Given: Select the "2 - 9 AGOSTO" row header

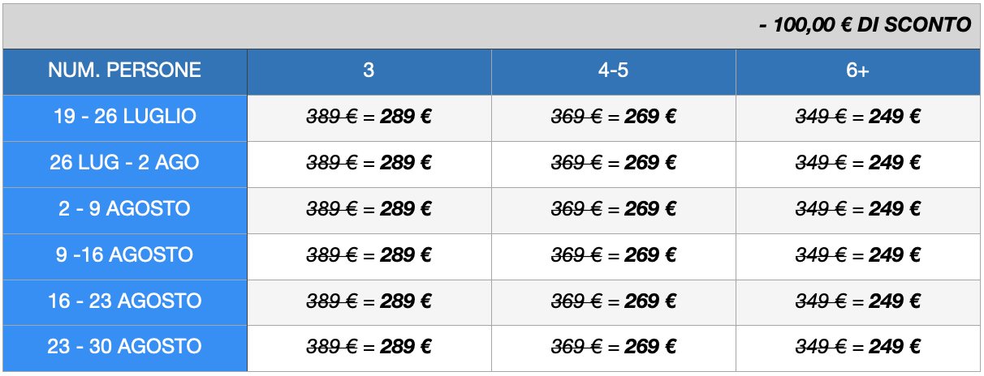Looking at the screenshot, I should point(125,209).
